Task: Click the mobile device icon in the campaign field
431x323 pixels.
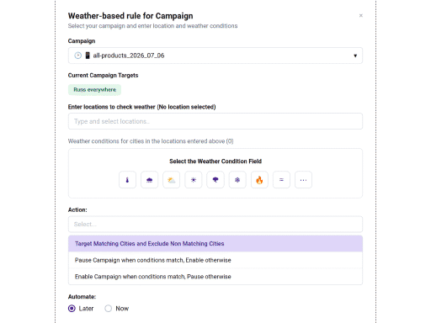Action: pyautogui.click(x=88, y=56)
